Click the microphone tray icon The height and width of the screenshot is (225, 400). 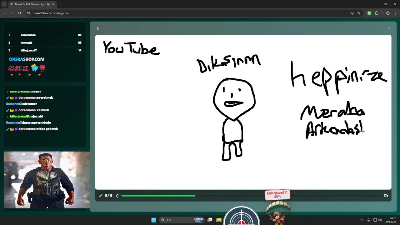(368, 220)
